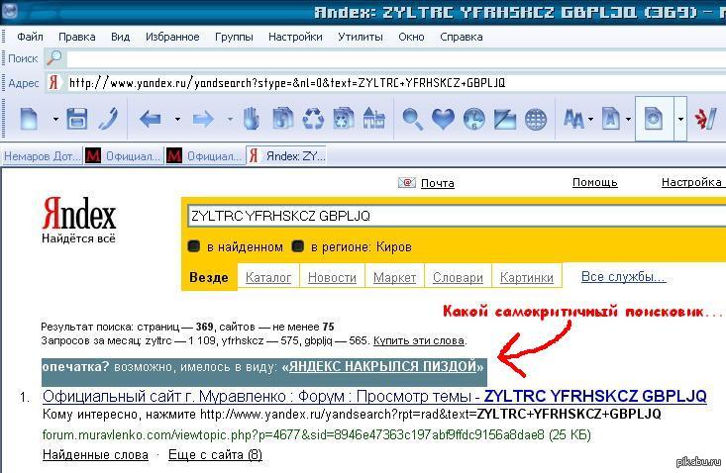Click the stop (hand) icon

coord(253,120)
